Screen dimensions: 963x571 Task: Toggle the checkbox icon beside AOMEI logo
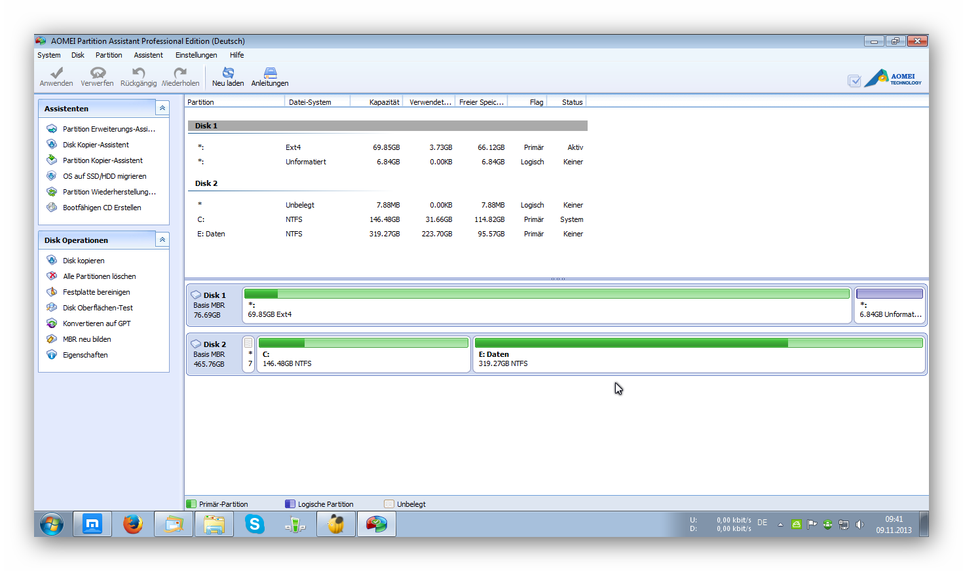coord(854,81)
